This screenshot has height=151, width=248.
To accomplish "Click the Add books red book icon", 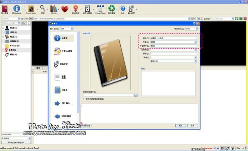I will (5, 9).
